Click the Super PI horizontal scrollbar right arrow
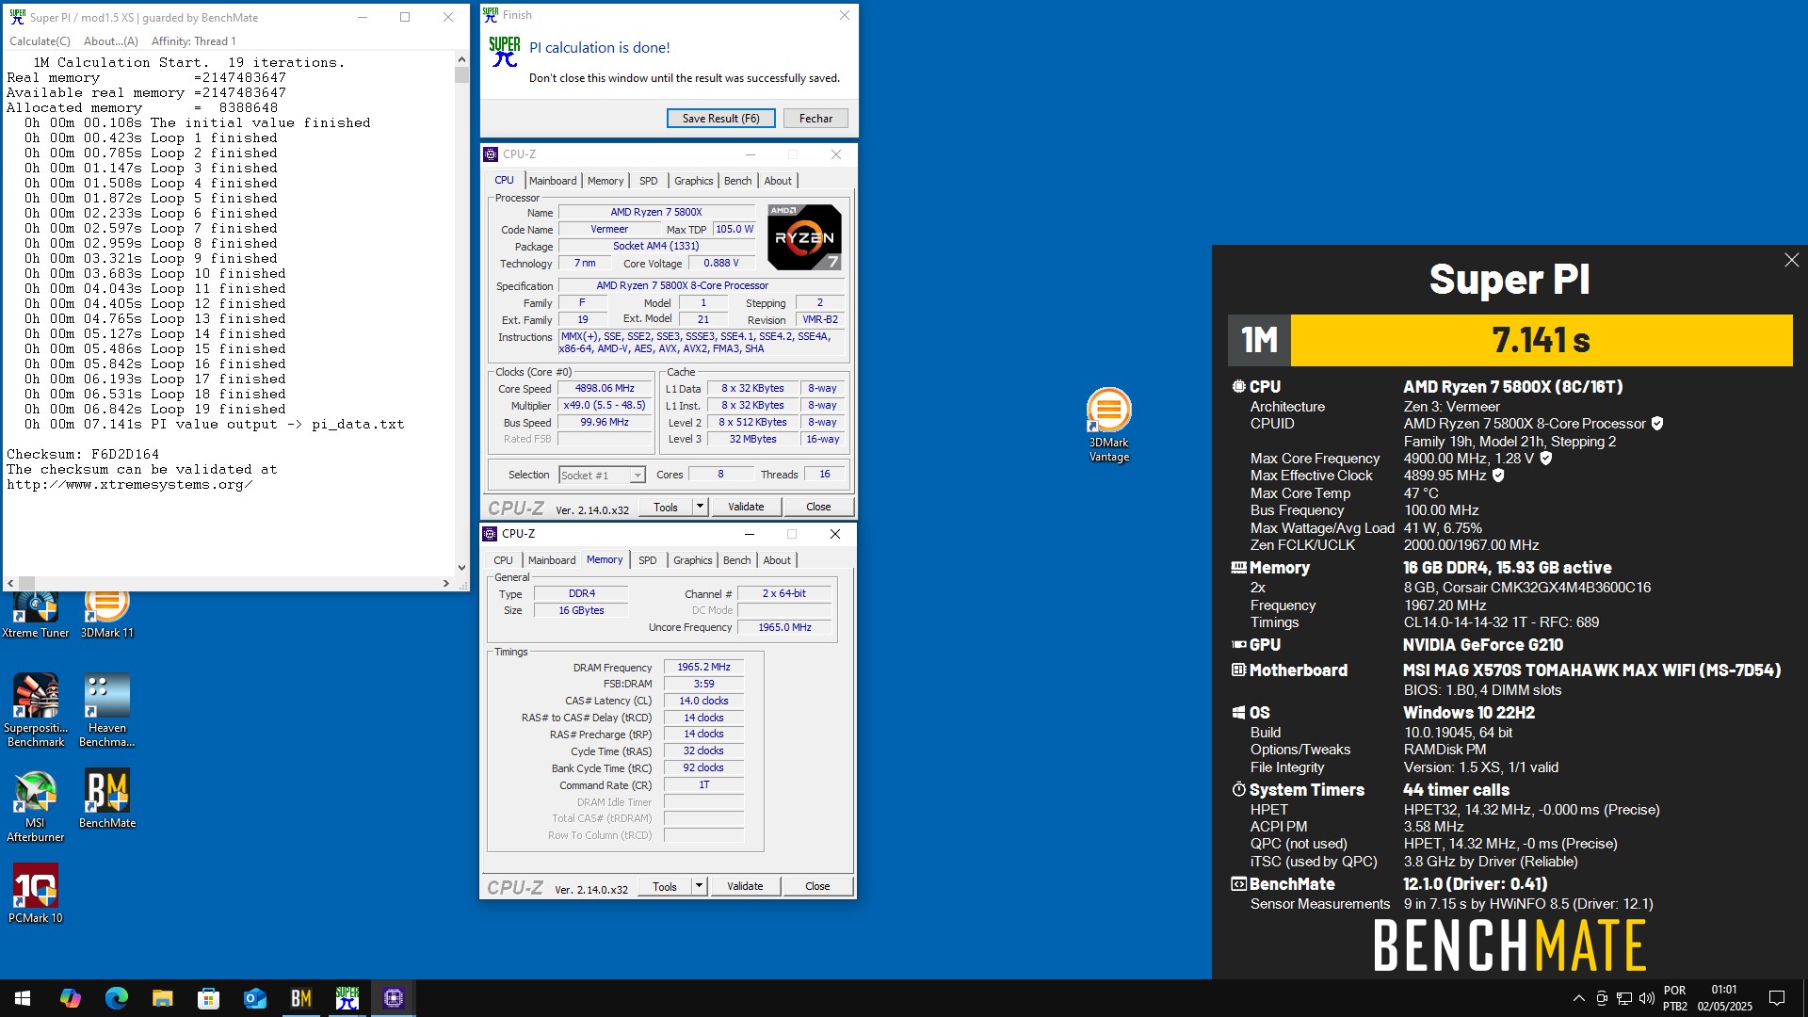 pos(446,584)
